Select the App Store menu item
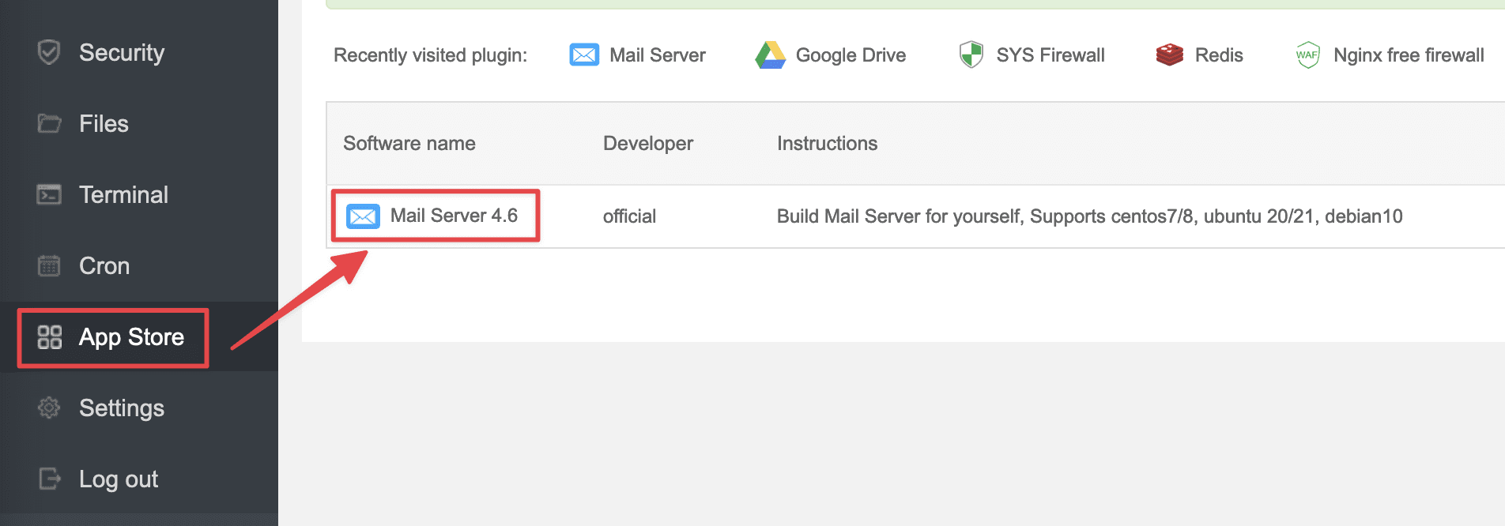Image resolution: width=1505 pixels, height=526 pixels. [131, 337]
